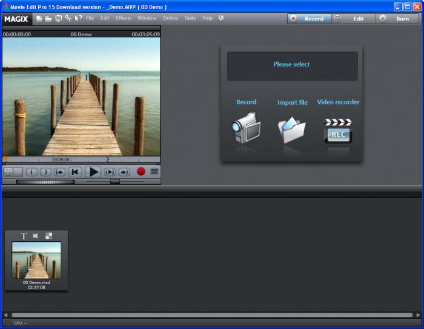The width and height of the screenshot is (424, 329).
Task: Click the orange playback position marker
Action: coord(5,160)
